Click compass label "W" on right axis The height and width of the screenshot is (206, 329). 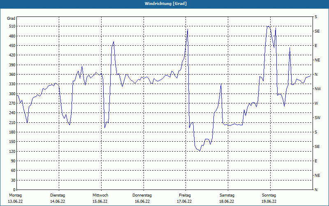tap(316, 103)
